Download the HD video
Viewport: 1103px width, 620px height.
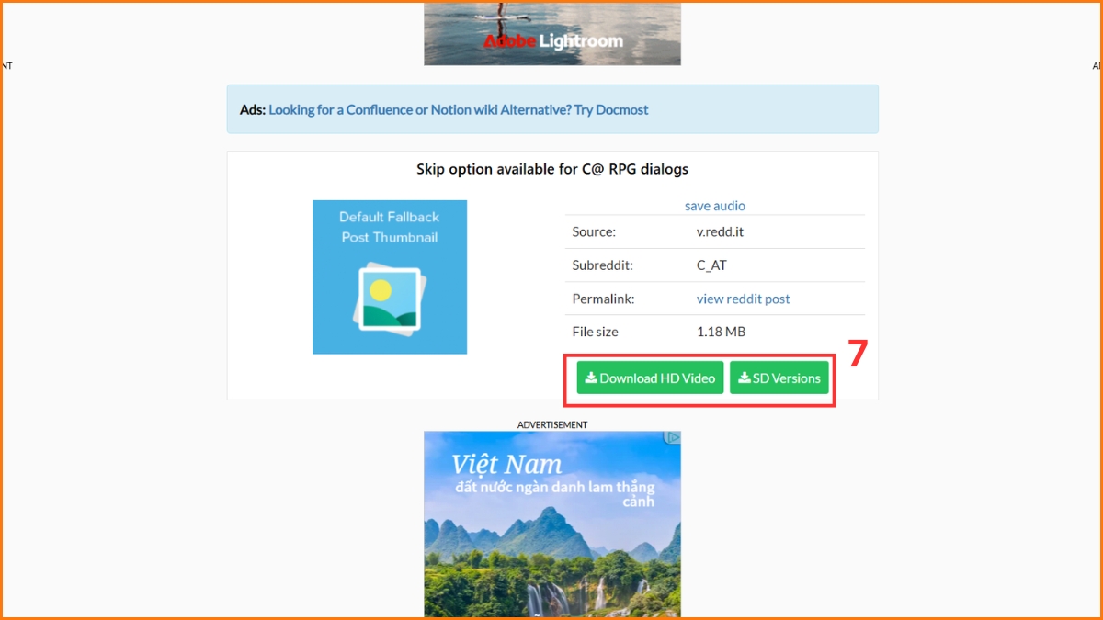coord(650,378)
